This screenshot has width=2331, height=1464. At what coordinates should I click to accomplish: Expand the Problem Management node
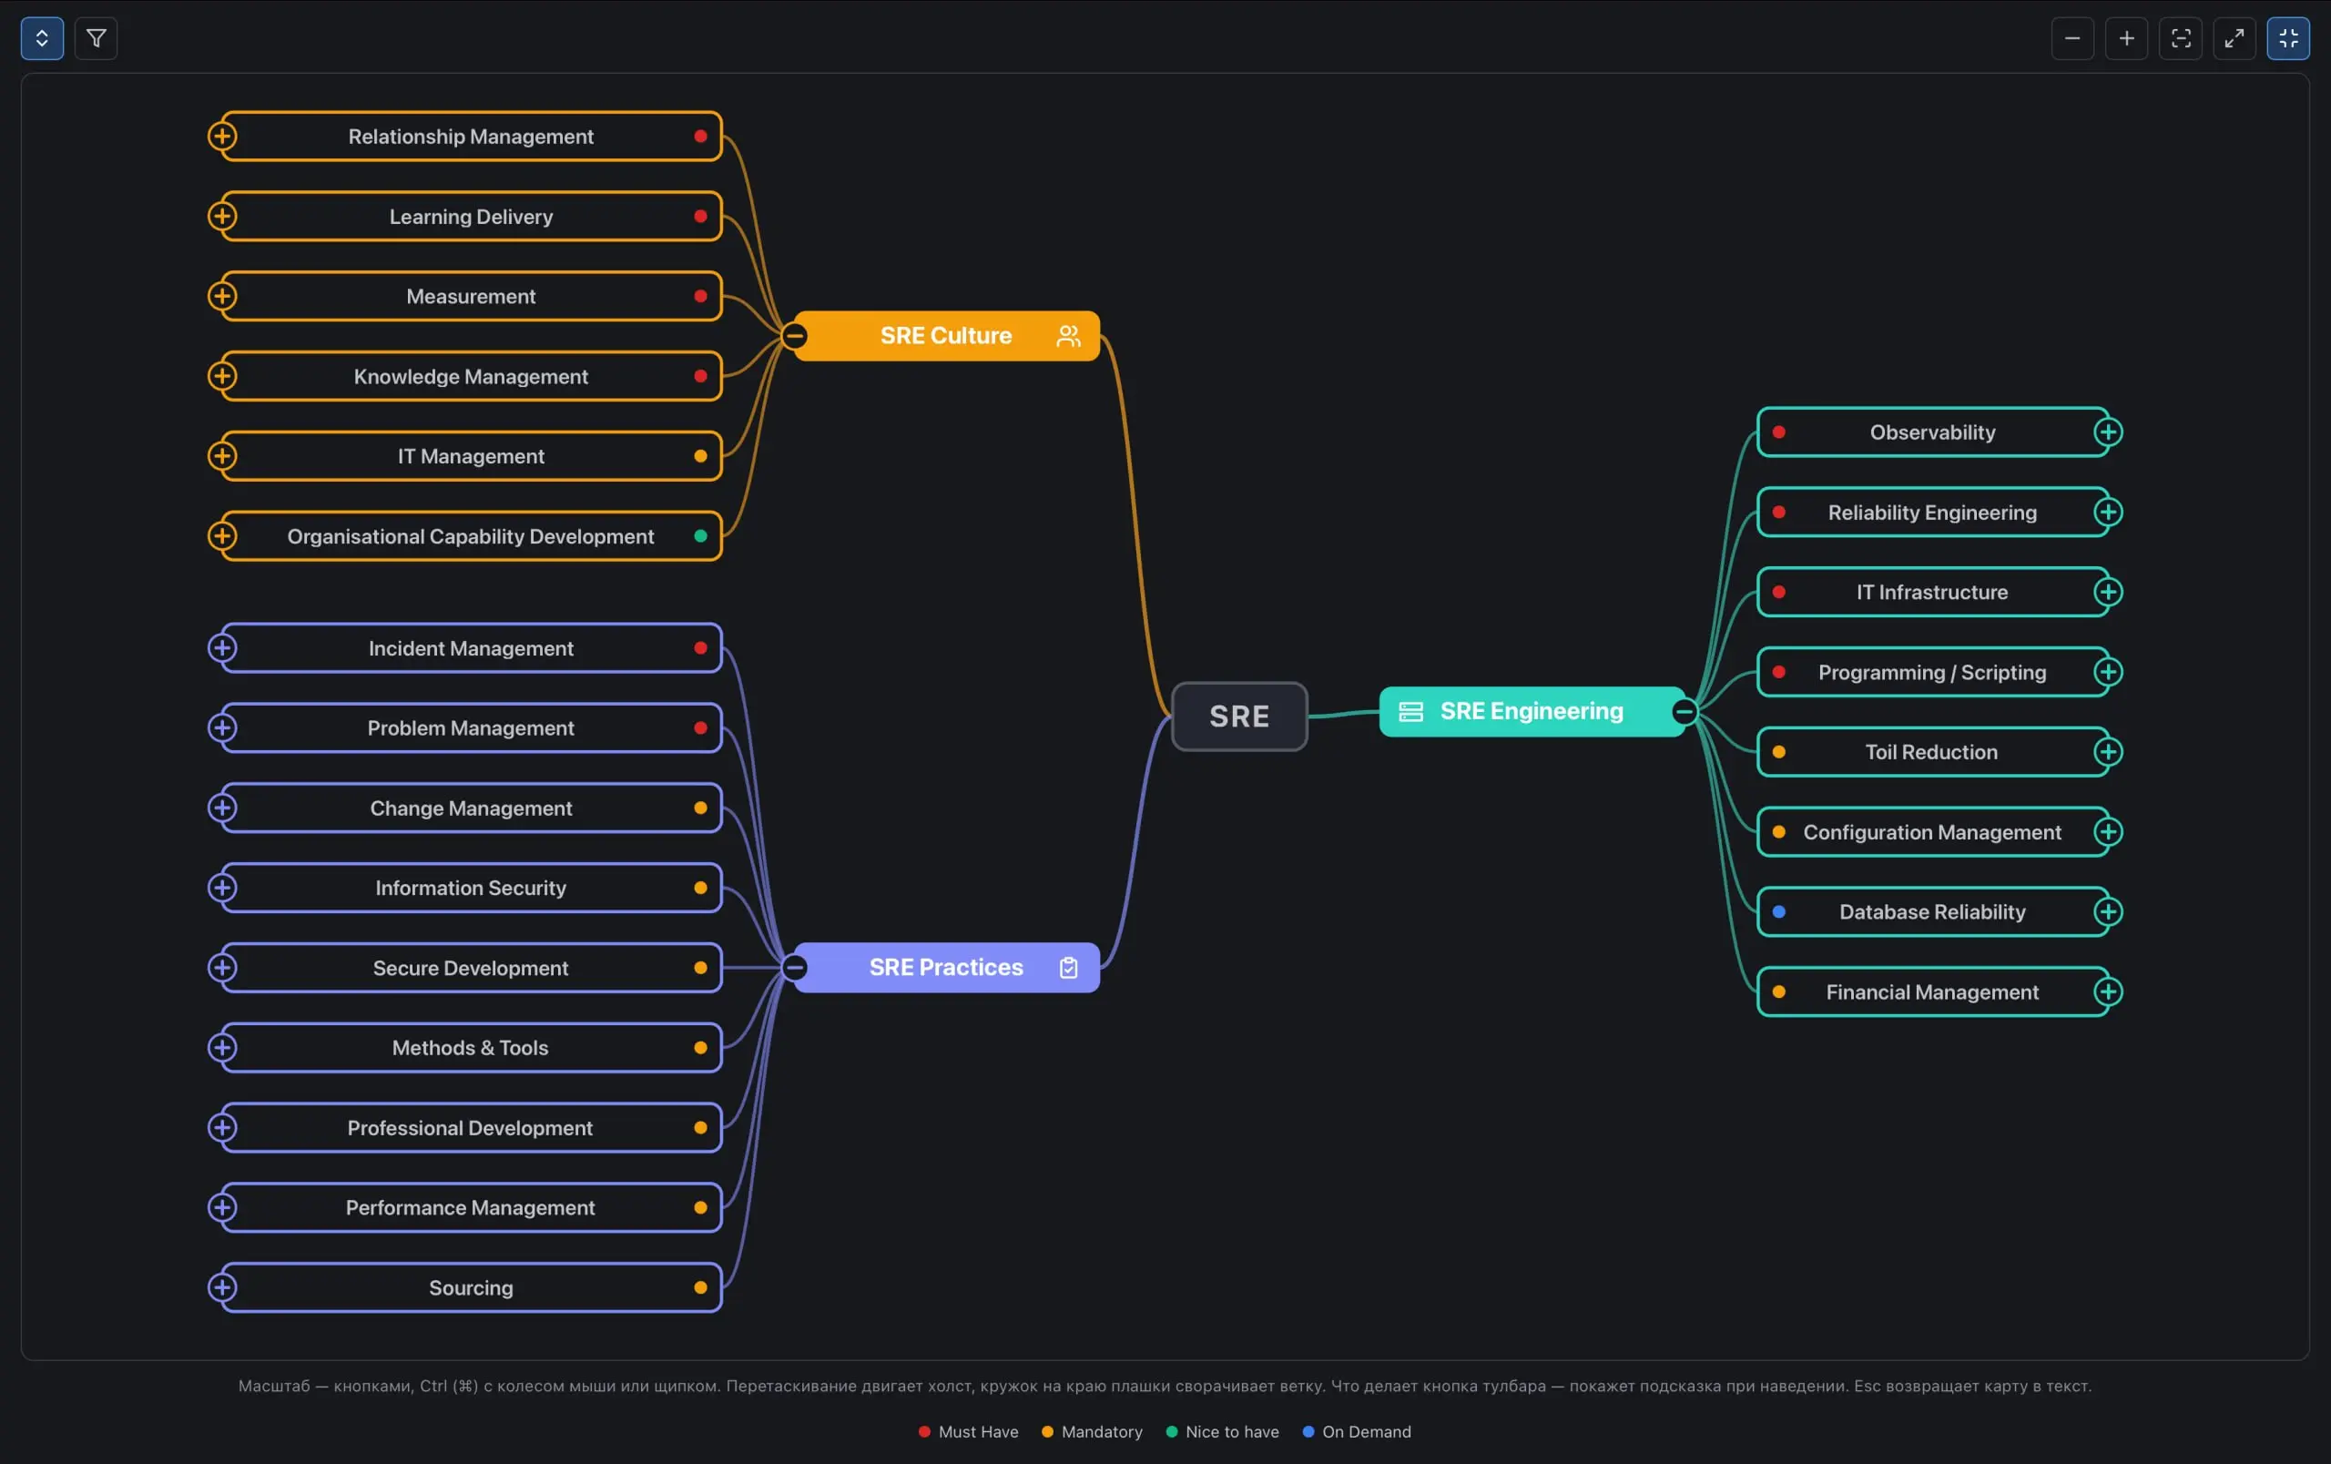[x=223, y=727]
